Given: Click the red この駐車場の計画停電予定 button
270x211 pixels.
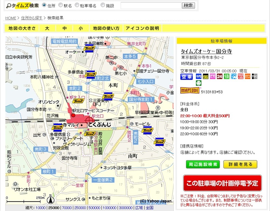Looking at the screenshot, I should pyautogui.click(x=222, y=183).
